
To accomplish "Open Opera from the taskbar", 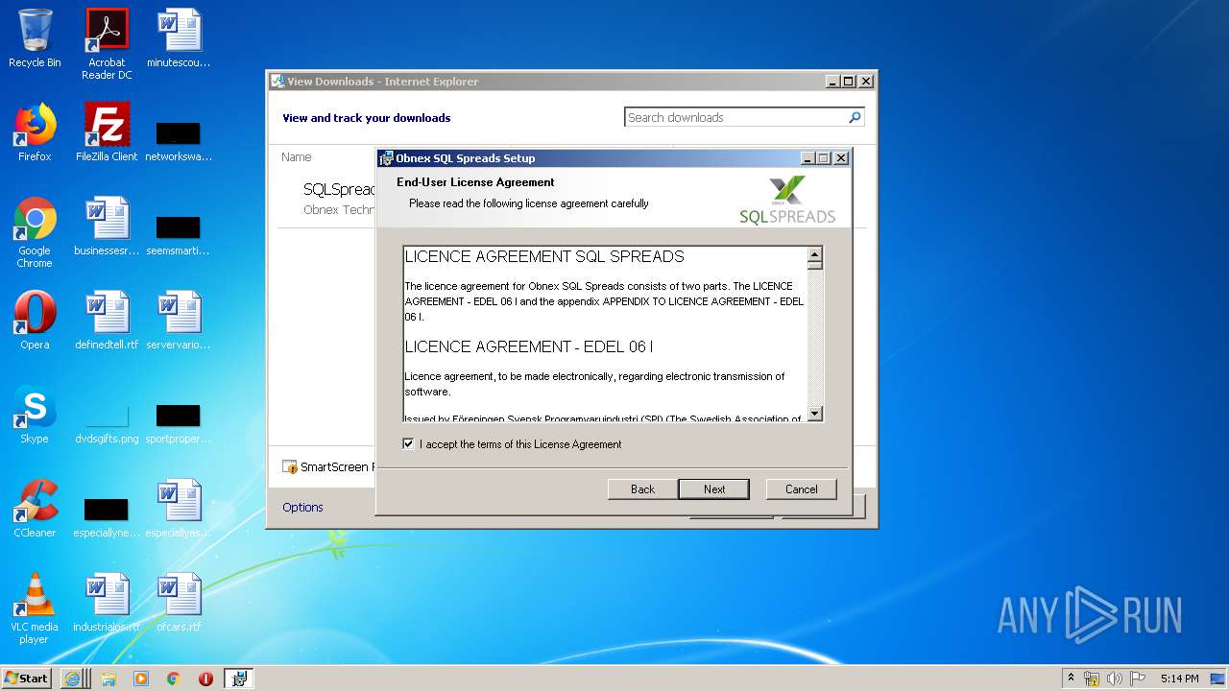I will [x=205, y=679].
